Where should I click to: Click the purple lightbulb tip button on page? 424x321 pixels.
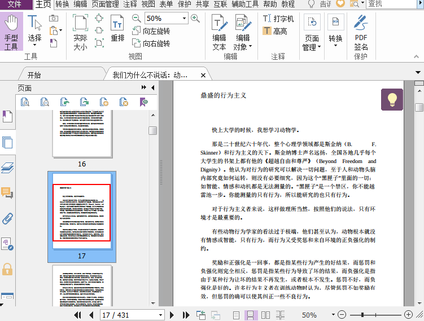tap(392, 99)
